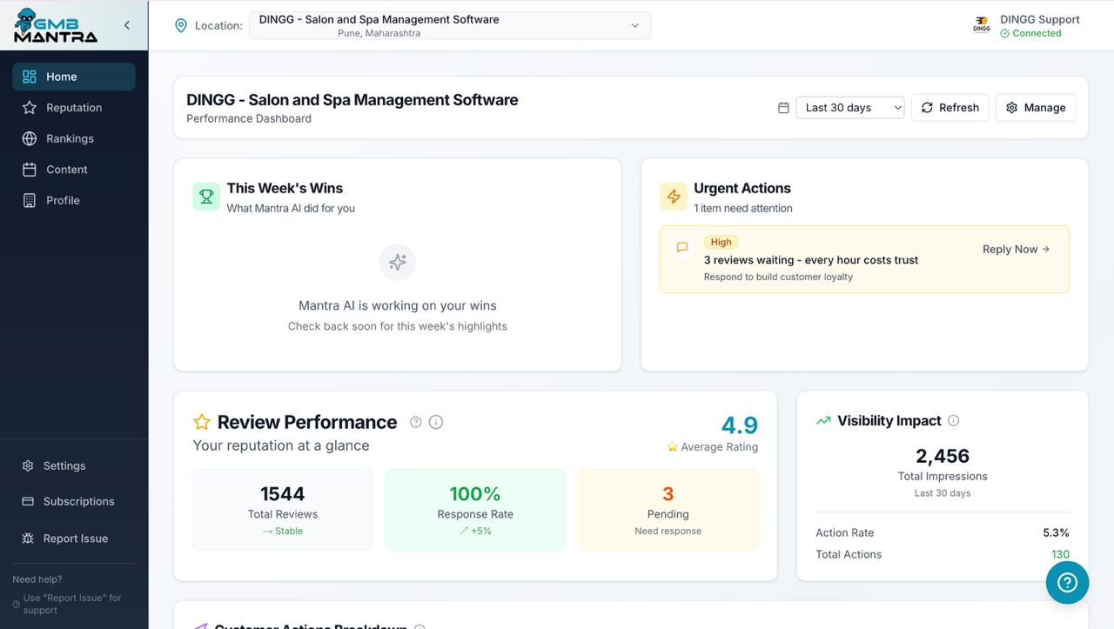The image size is (1114, 629).
Task: Click the Profile building icon
Action: click(30, 200)
